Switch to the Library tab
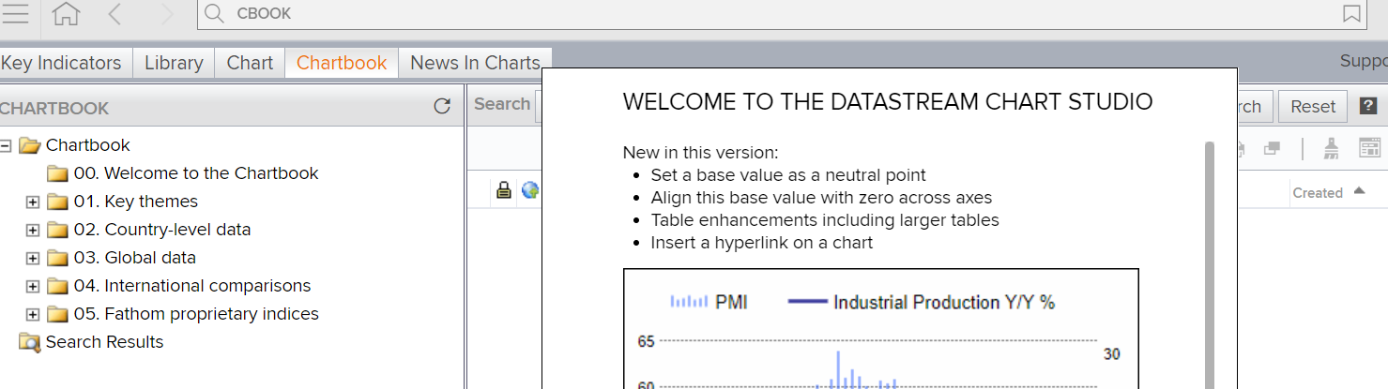Viewport: 1388px width, 389px height. (174, 63)
